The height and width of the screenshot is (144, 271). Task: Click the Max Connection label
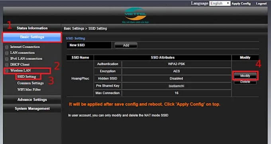pyautogui.click(x=108, y=93)
